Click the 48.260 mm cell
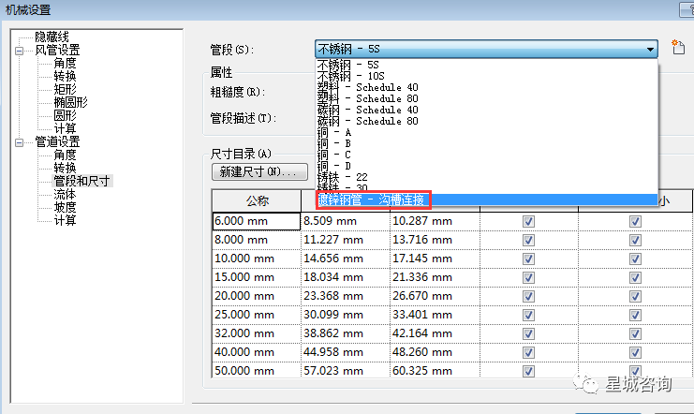The height and width of the screenshot is (414, 694). [436, 352]
